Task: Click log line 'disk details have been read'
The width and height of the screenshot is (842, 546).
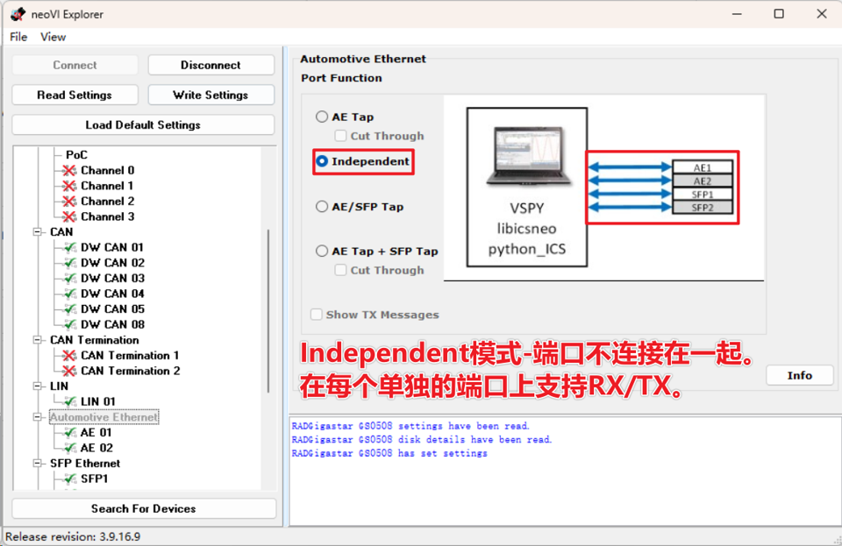Action: pyautogui.click(x=422, y=440)
